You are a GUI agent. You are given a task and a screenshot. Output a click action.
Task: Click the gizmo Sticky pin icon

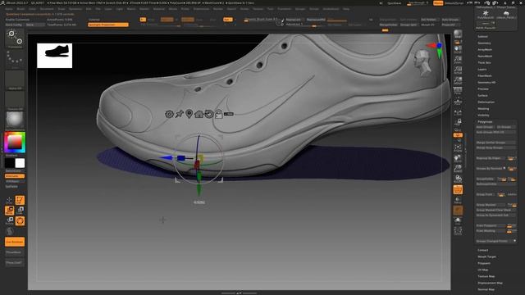click(180, 114)
